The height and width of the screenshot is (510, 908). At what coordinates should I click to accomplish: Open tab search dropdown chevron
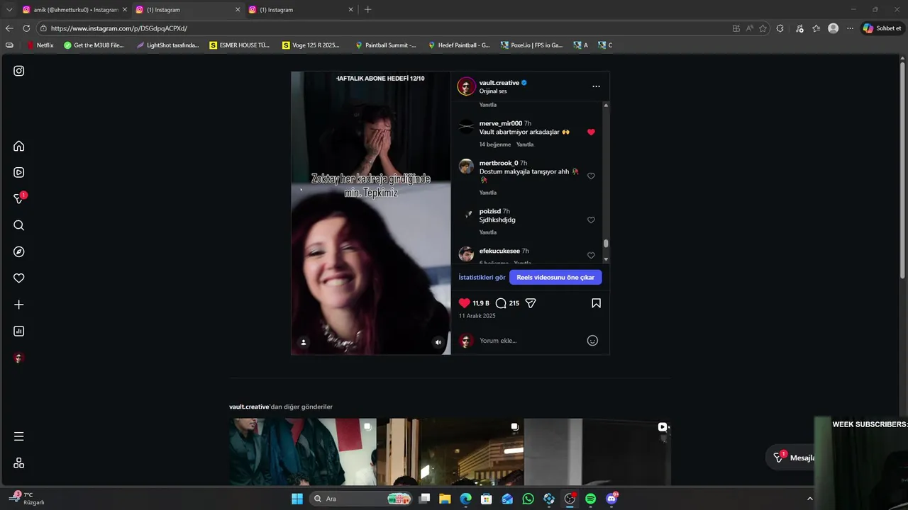pos(9,10)
